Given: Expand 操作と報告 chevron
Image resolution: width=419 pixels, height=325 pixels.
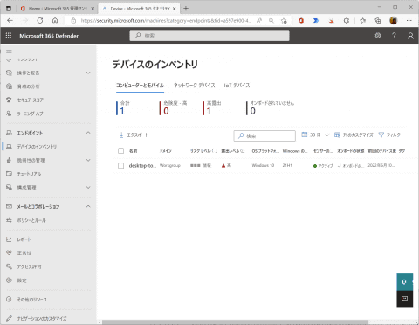Looking at the screenshot, I should [x=88, y=73].
